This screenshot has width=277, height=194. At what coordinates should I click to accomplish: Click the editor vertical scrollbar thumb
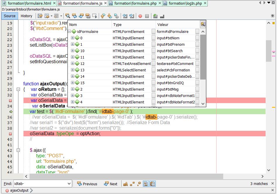point(269,51)
